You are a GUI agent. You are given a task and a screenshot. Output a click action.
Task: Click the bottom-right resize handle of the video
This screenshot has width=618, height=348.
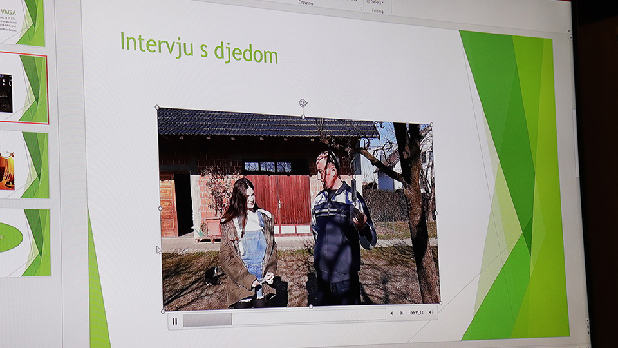pyautogui.click(x=440, y=303)
